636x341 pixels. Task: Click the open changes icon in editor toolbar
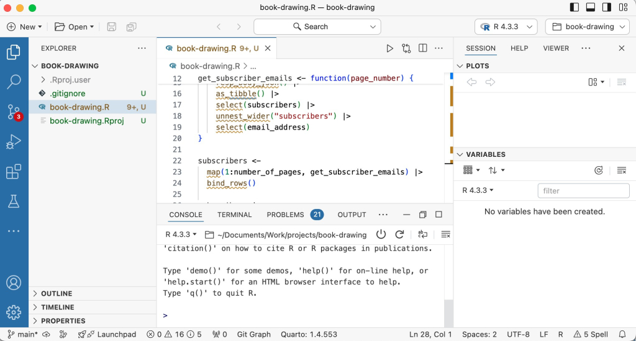point(406,48)
